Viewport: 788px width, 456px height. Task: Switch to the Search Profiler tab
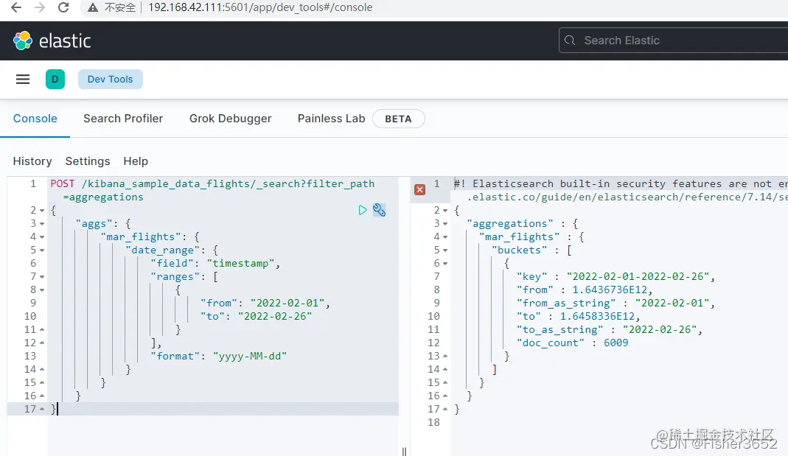(x=123, y=119)
